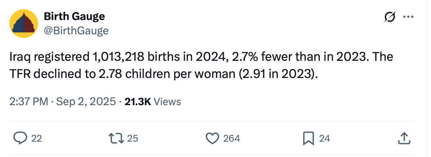
Task: Bookmark this post using the bookmark icon
Action: [308, 138]
